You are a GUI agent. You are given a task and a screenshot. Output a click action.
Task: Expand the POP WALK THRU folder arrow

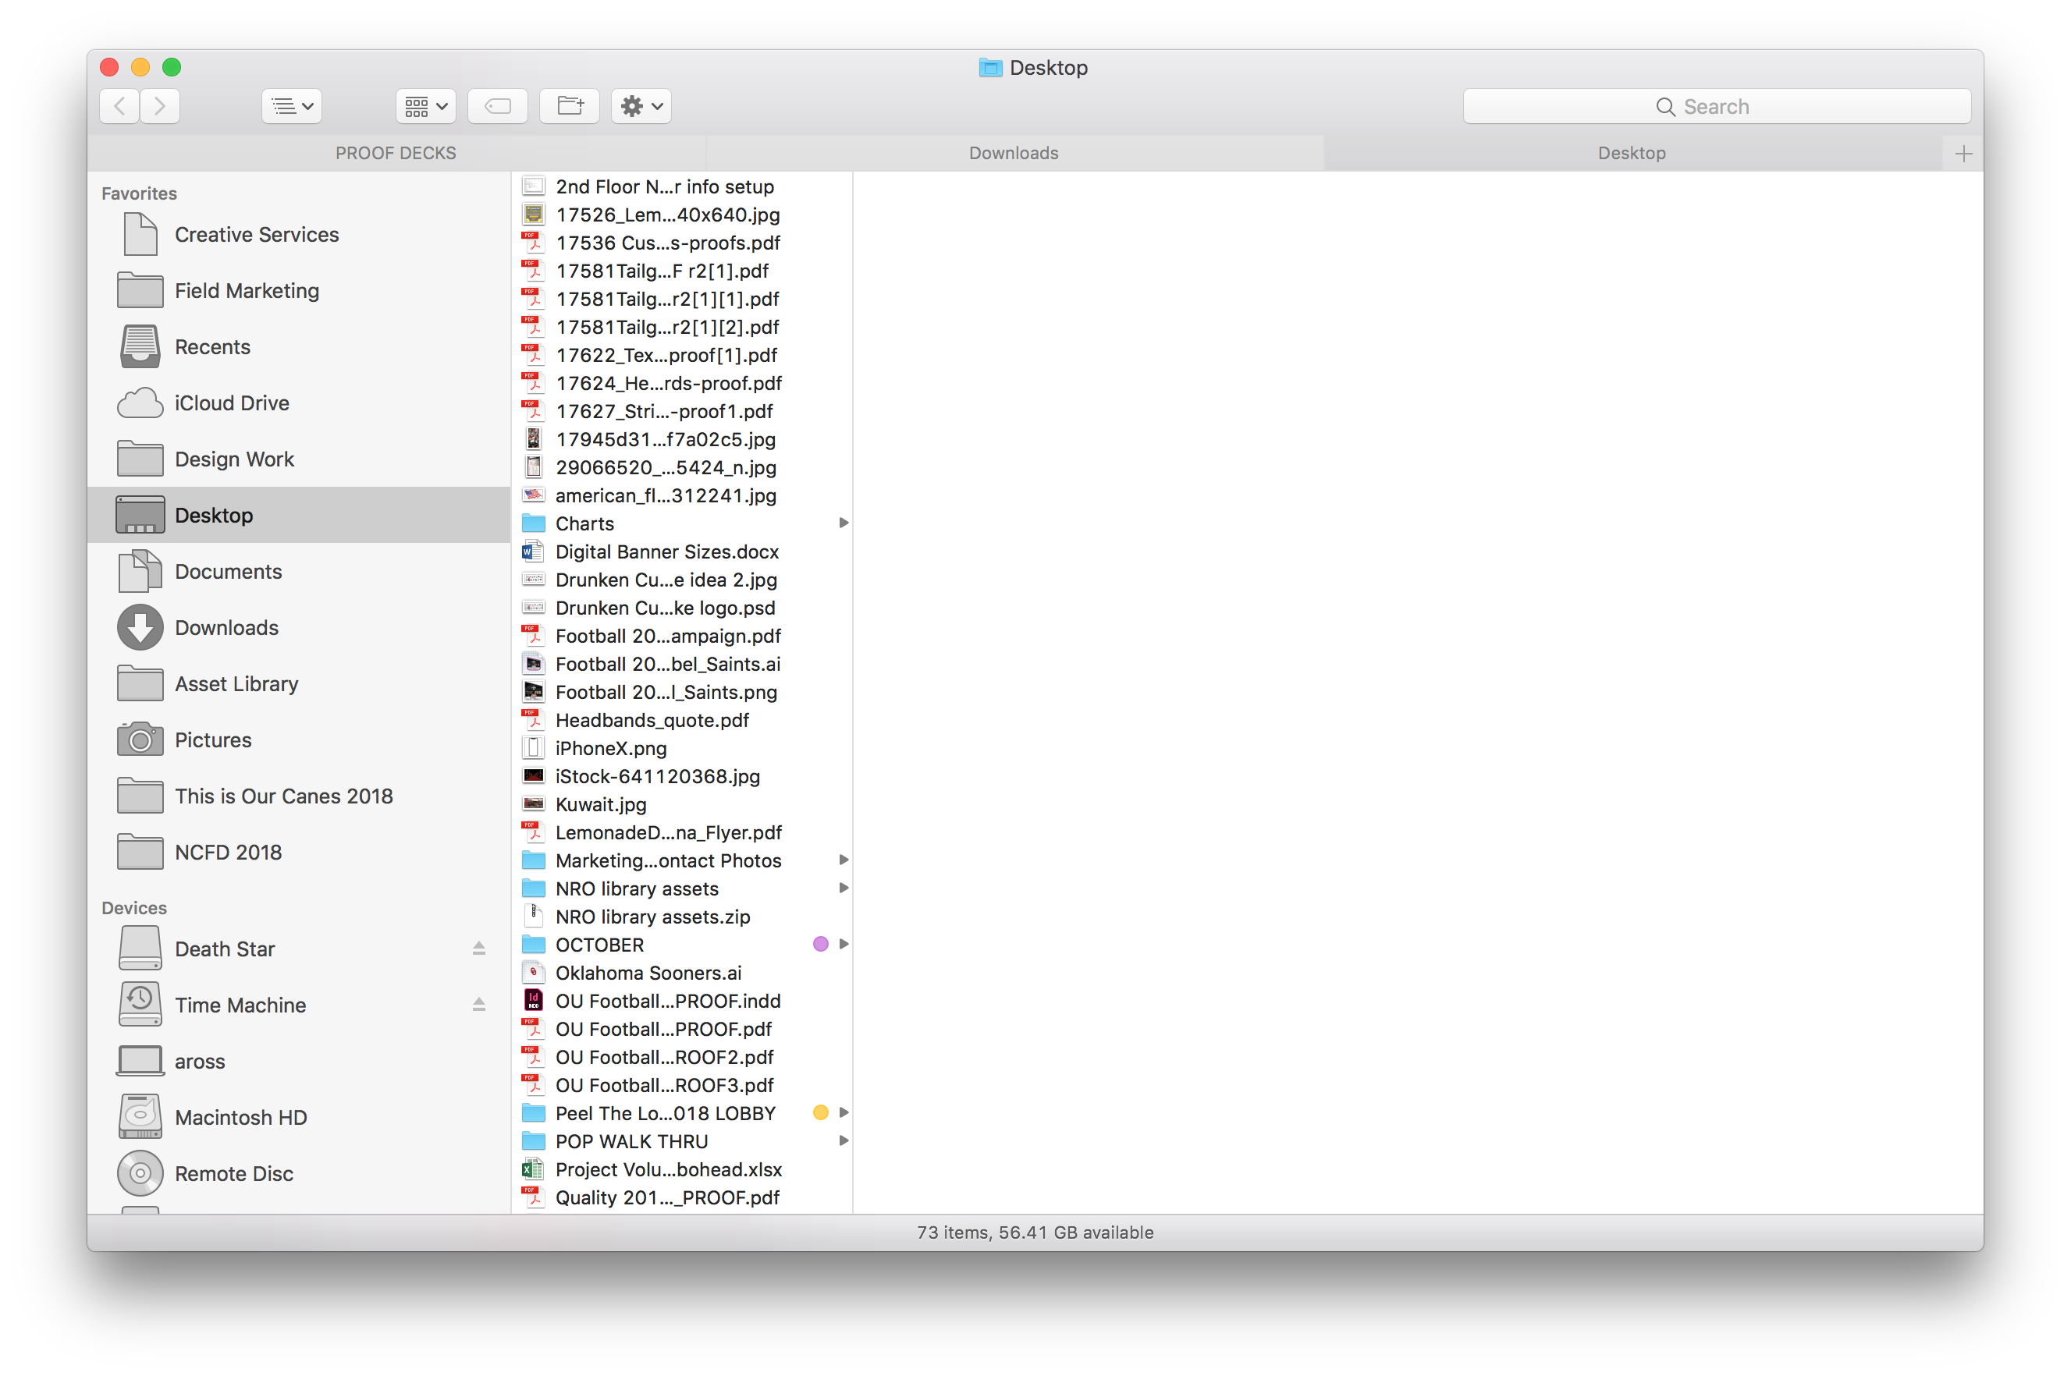[x=843, y=1140]
